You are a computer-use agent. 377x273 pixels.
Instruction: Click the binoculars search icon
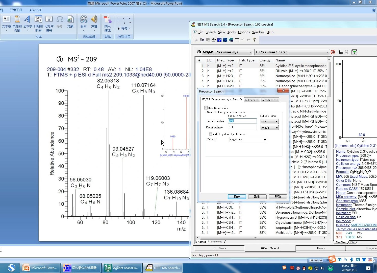[x=199, y=52]
